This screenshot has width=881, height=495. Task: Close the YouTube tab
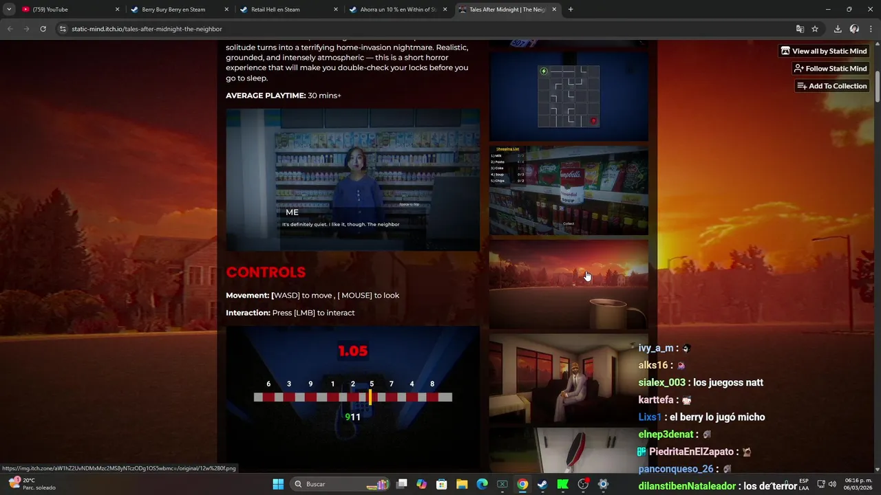[117, 10]
